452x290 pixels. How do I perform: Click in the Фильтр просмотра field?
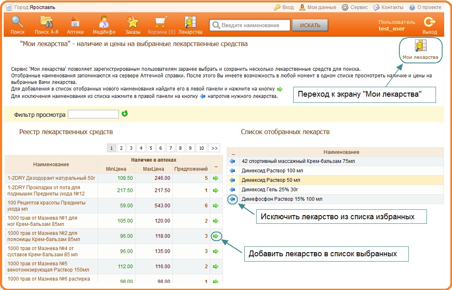point(93,114)
